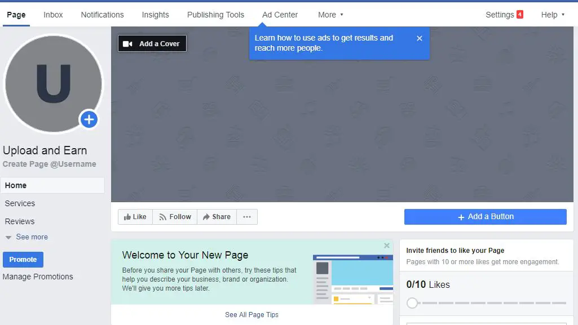Viewport: 578px width, 325px height.
Task: Click the 0/10 Likes progress bar
Action: click(486, 303)
